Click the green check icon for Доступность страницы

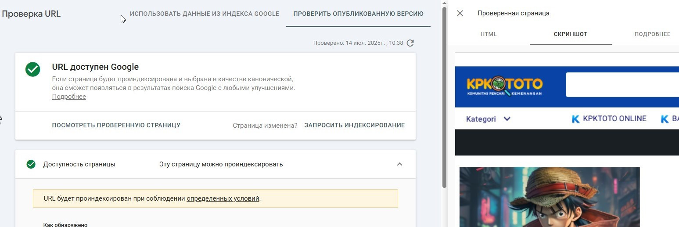[31, 164]
